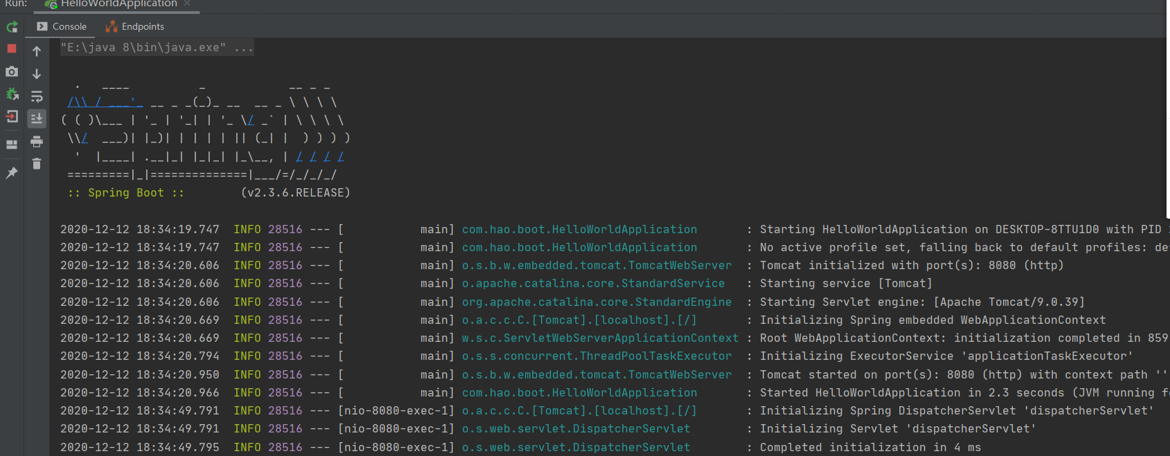This screenshot has width=1170, height=456.
Task: Attach debugger using the green bug icon
Action: pos(12,94)
